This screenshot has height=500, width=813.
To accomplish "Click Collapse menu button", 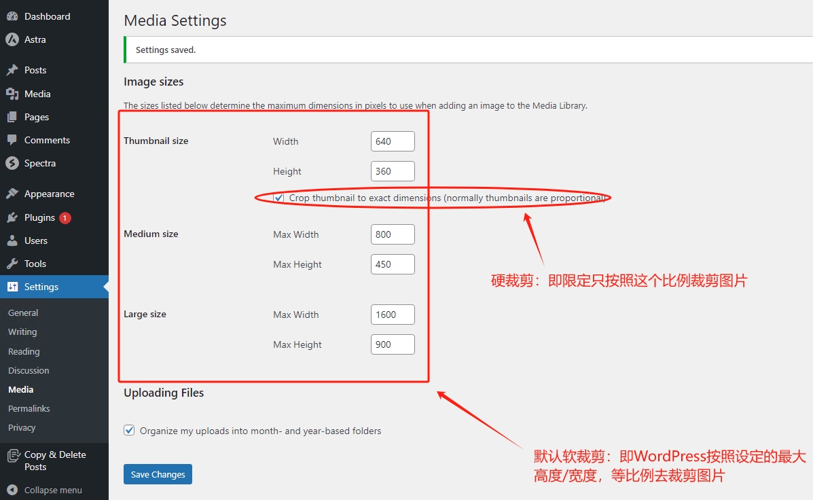I will point(54,490).
